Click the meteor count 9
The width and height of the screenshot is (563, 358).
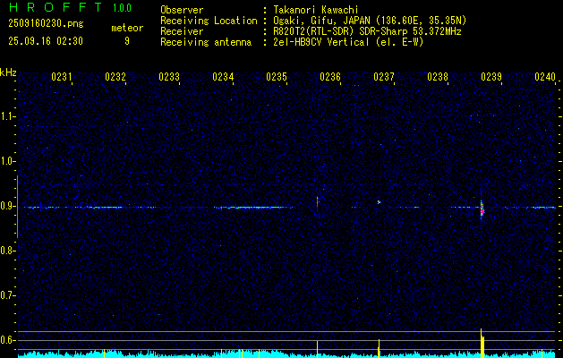tap(127, 41)
